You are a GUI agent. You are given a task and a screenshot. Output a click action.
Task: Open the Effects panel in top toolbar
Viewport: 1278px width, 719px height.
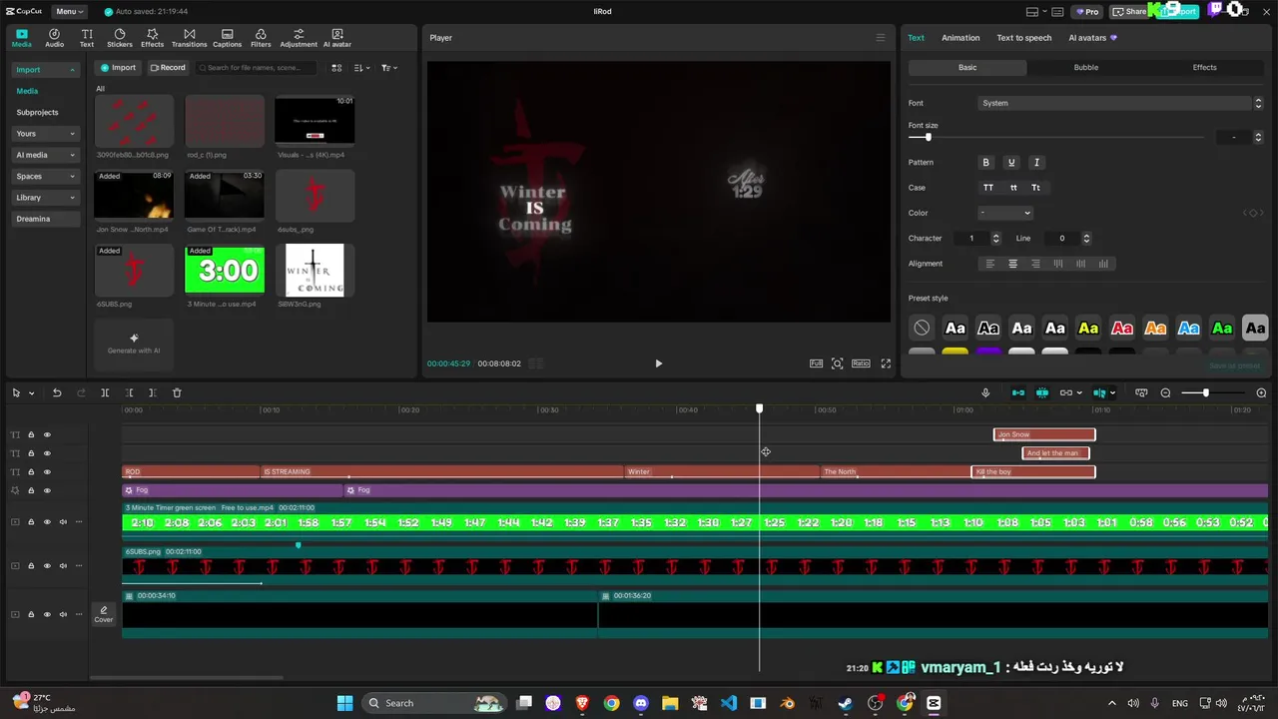tap(152, 38)
